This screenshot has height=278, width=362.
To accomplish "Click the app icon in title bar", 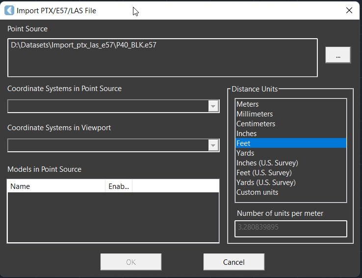I will 9,10.
